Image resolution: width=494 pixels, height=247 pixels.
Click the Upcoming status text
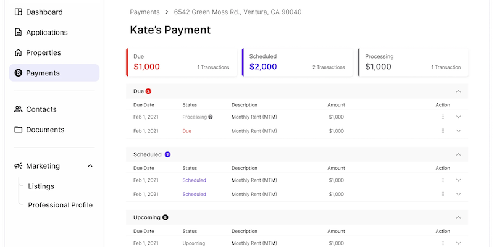point(194,243)
